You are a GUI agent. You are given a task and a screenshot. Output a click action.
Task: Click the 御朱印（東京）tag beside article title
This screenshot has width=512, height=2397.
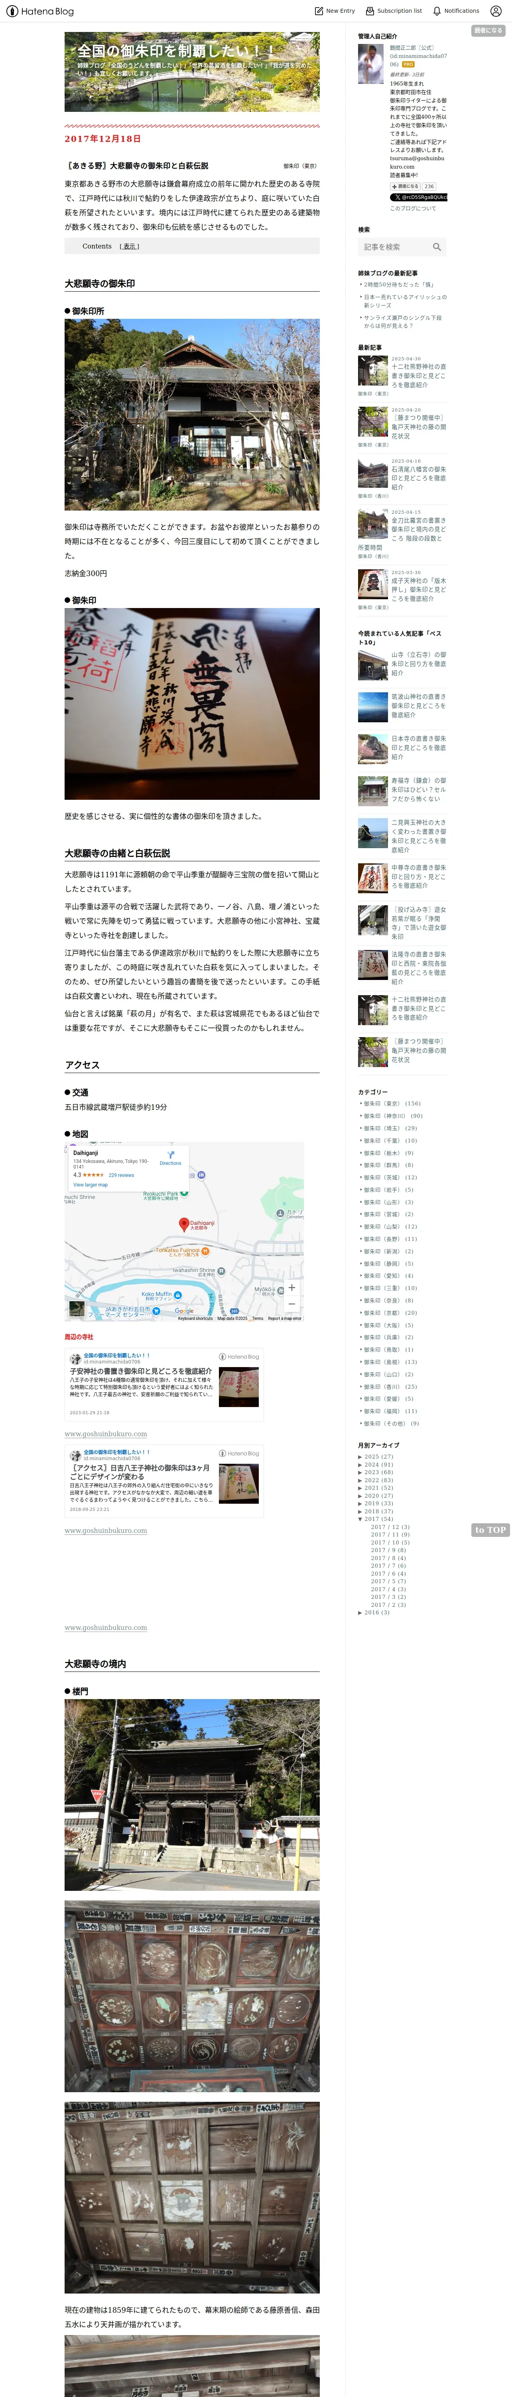click(300, 166)
